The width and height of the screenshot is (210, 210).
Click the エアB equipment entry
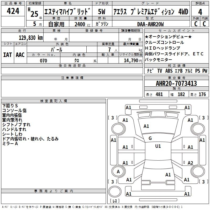(x=178, y=71)
